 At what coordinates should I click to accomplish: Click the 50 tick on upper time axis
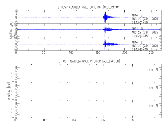[x=43, y=53]
